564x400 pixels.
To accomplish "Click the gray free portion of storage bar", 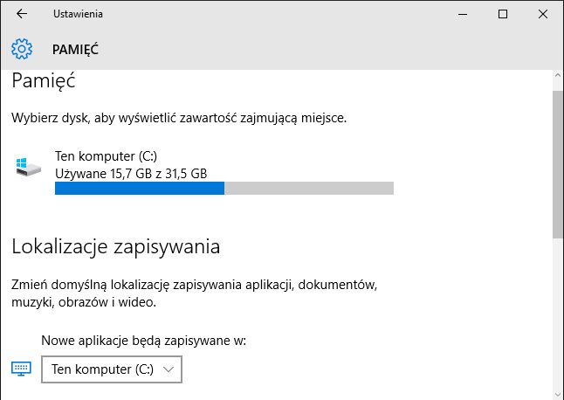I will (309, 188).
